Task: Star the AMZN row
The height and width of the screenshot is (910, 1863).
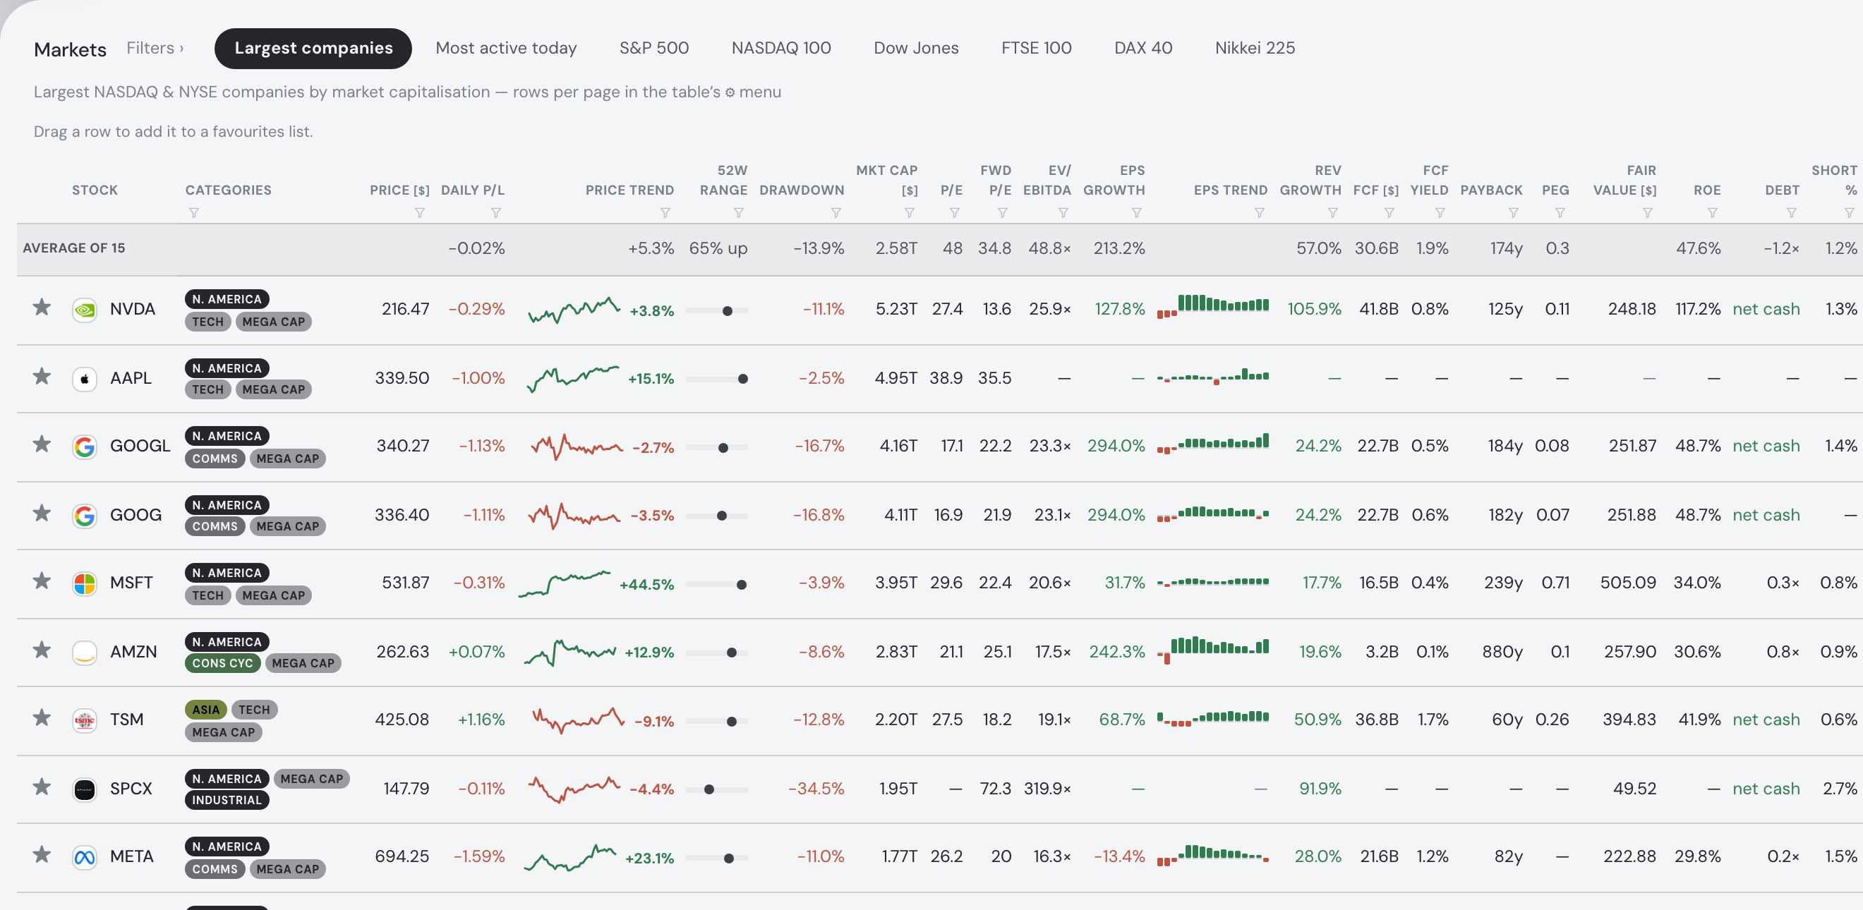Action: coord(42,650)
